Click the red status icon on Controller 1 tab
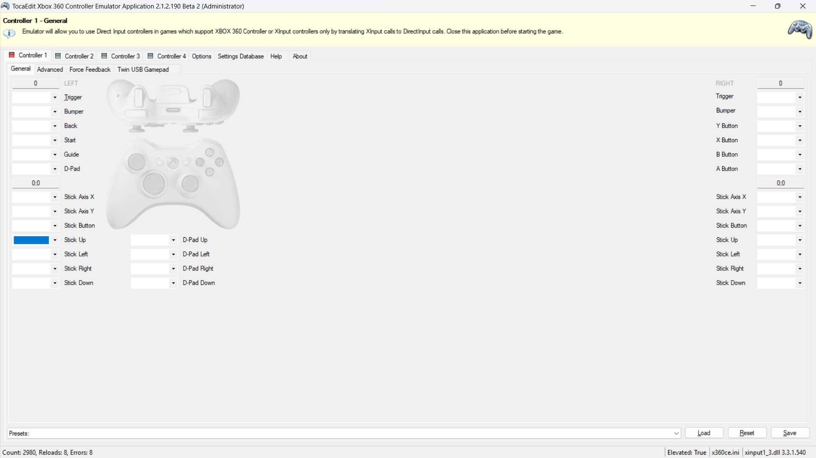The width and height of the screenshot is (816, 458). (x=12, y=55)
